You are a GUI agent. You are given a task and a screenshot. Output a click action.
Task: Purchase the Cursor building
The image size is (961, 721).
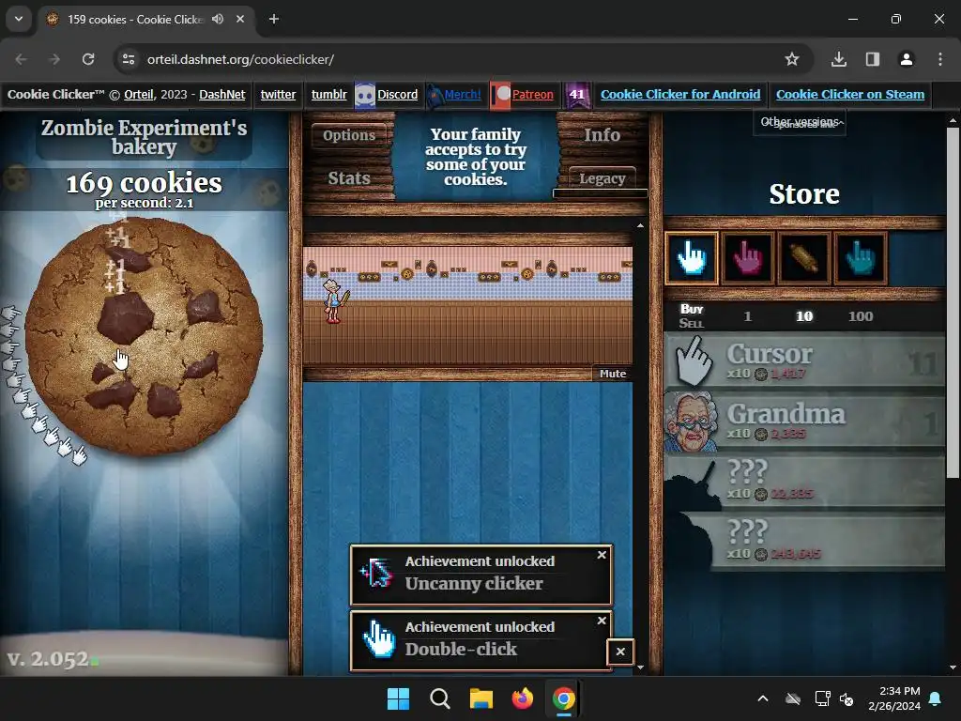tap(804, 361)
